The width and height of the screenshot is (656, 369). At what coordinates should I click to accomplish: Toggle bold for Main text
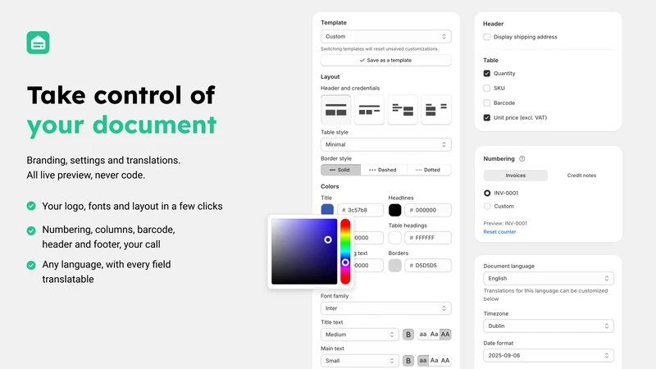[408, 361]
